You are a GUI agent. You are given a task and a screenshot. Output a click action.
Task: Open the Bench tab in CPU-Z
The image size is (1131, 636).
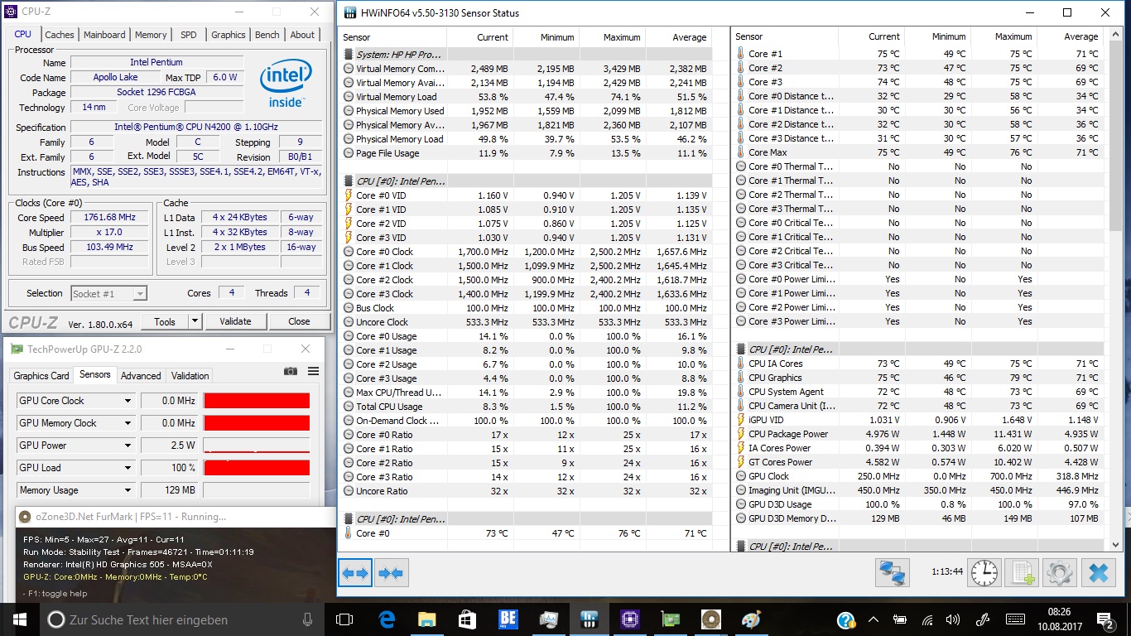click(267, 35)
